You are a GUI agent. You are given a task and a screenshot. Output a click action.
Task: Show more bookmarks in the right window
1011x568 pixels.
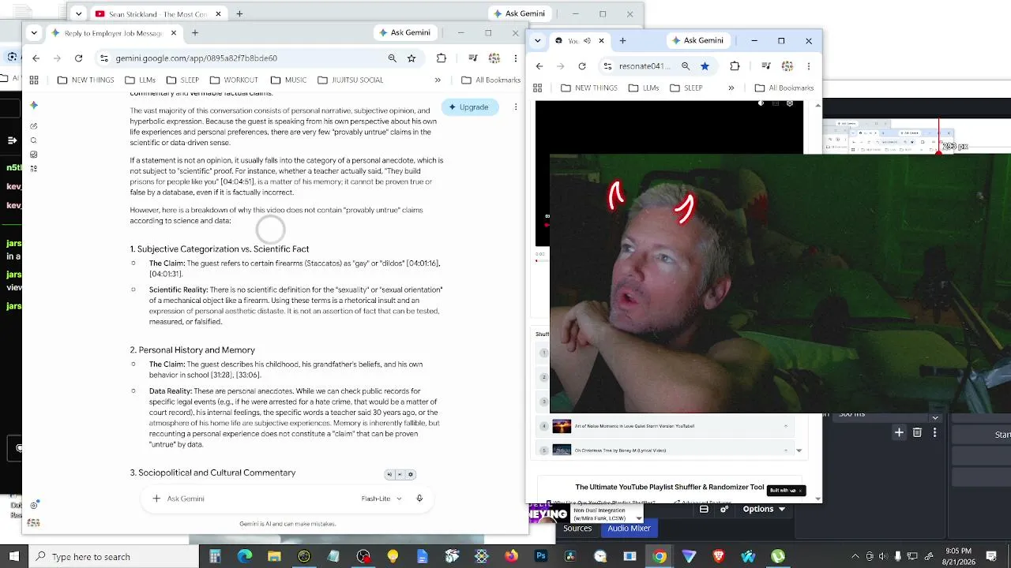[x=731, y=88]
